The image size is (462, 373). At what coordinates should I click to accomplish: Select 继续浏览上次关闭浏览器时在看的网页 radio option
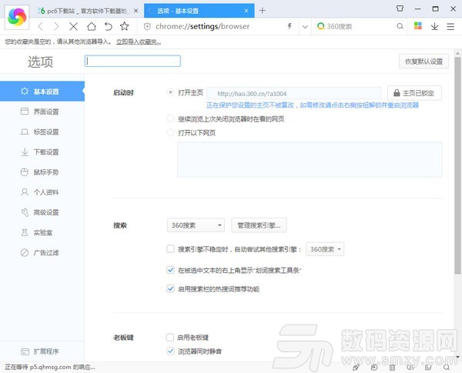point(170,119)
